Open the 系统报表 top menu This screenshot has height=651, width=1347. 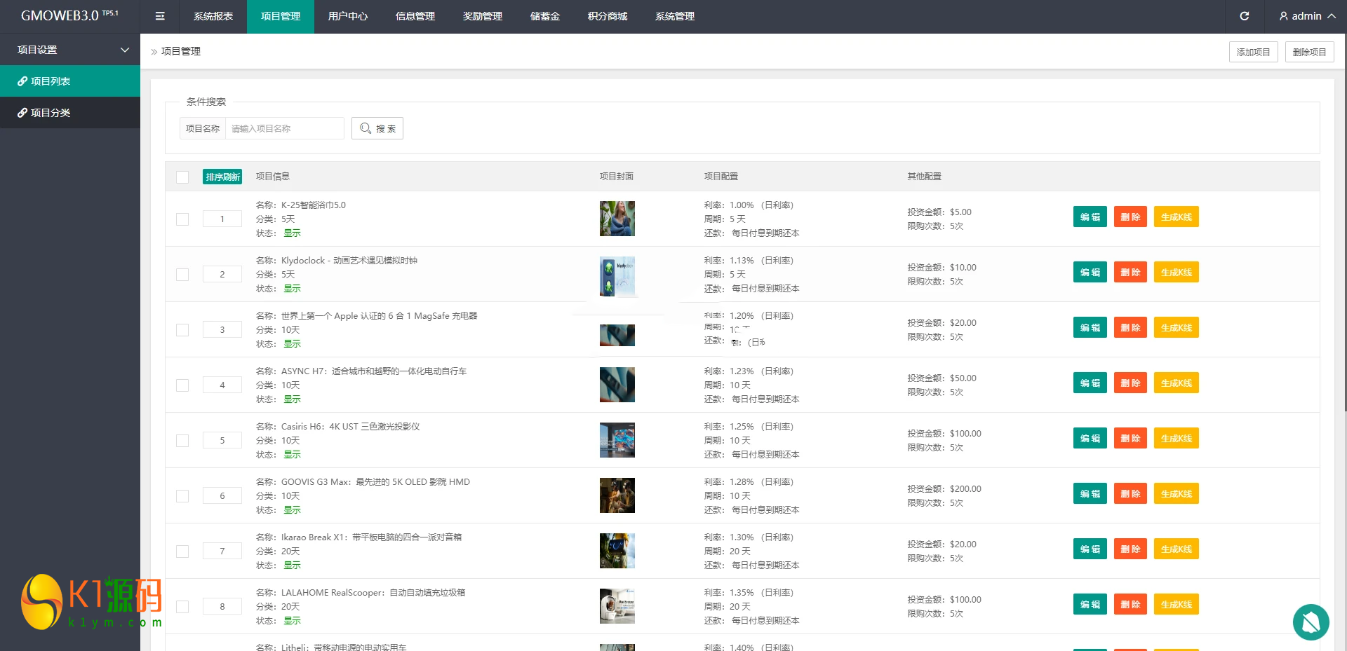[x=213, y=16]
